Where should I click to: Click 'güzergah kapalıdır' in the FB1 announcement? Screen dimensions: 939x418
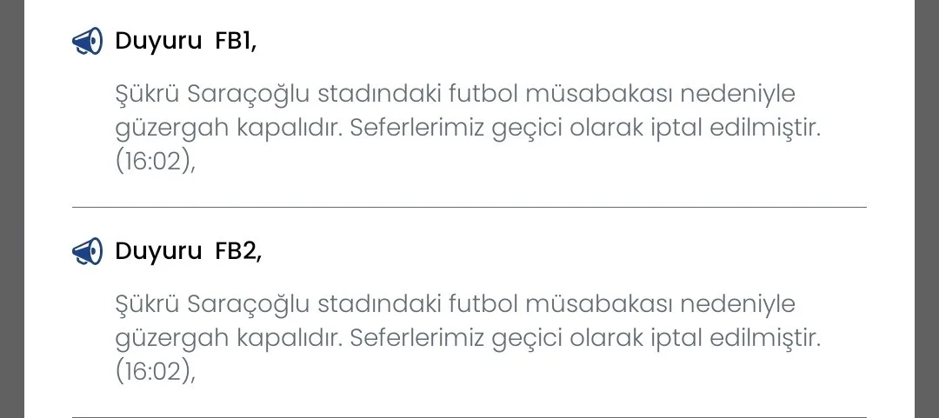pos(230,129)
